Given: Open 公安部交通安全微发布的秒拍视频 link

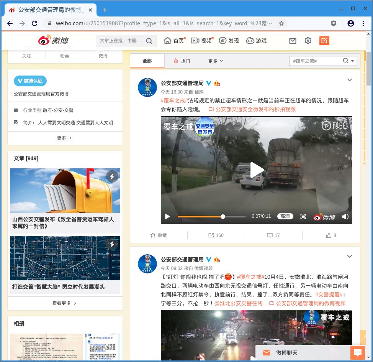Looking at the screenshot, I should (252, 109).
